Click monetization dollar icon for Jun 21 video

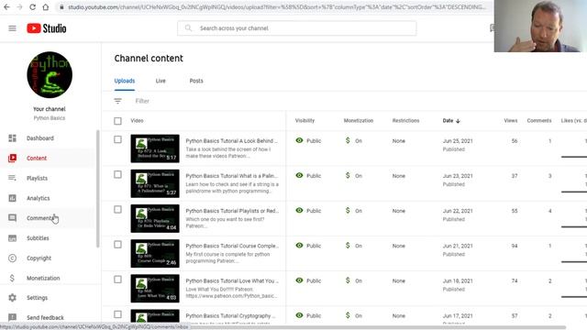pyautogui.click(x=348, y=246)
